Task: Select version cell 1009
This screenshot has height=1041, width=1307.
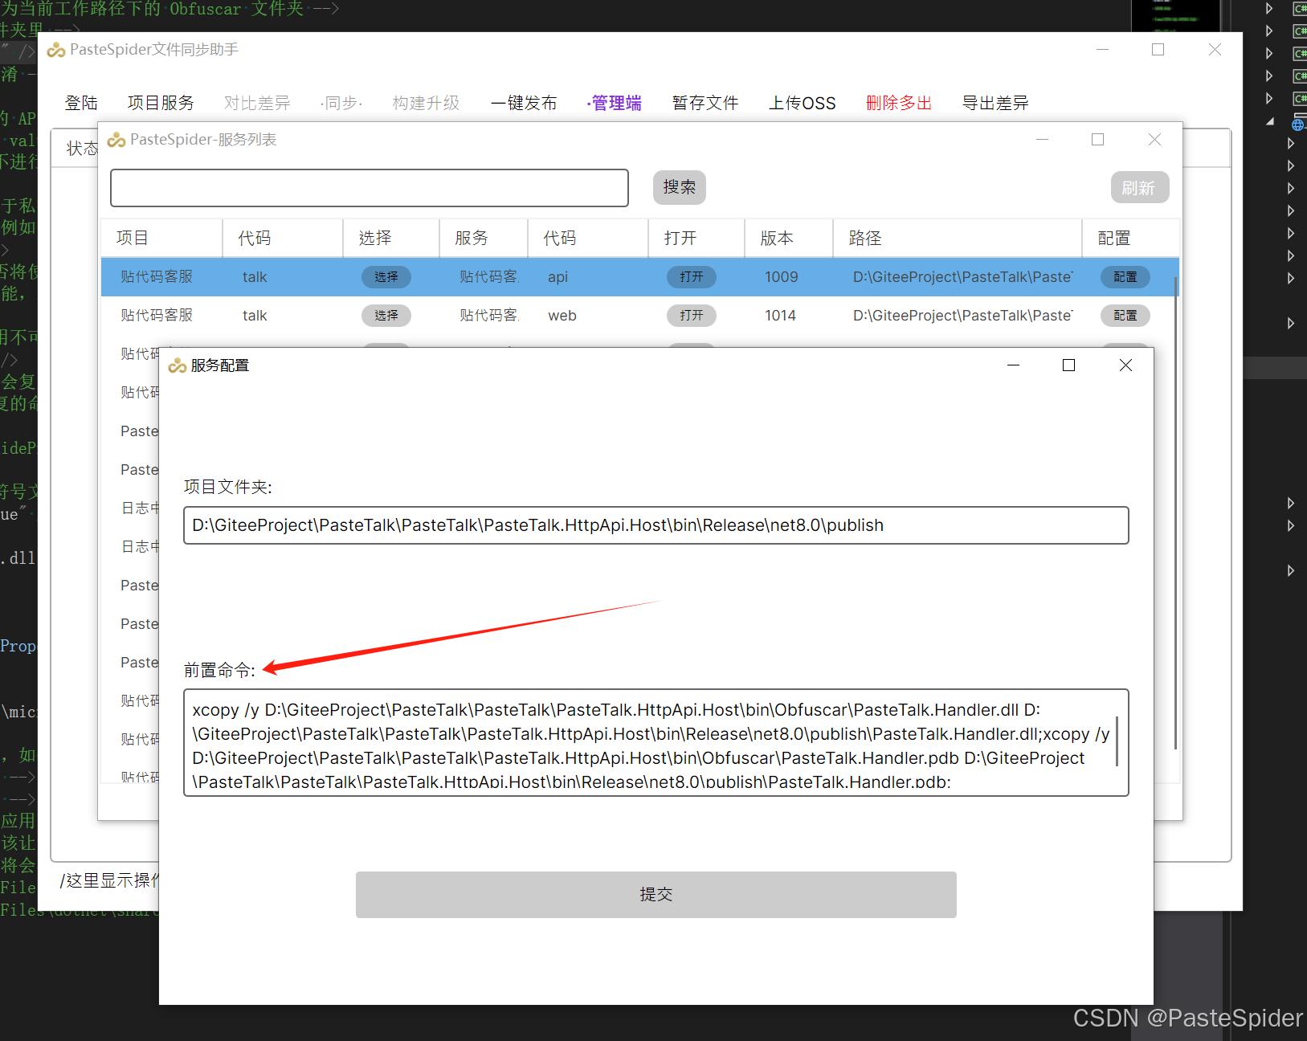Action: coord(782,277)
